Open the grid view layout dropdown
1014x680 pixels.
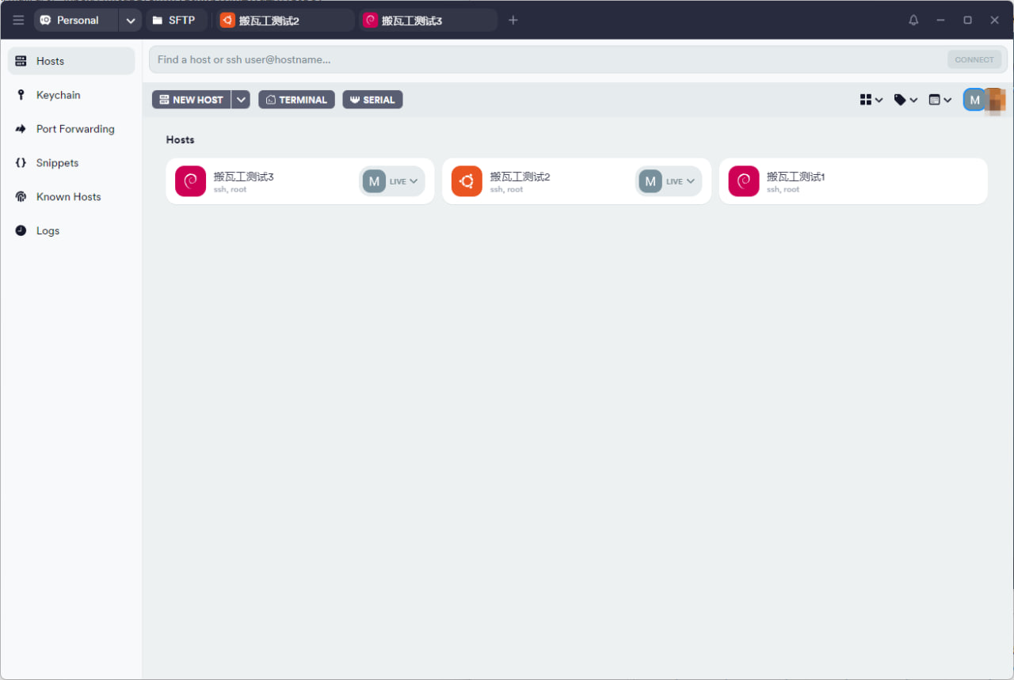coord(871,100)
